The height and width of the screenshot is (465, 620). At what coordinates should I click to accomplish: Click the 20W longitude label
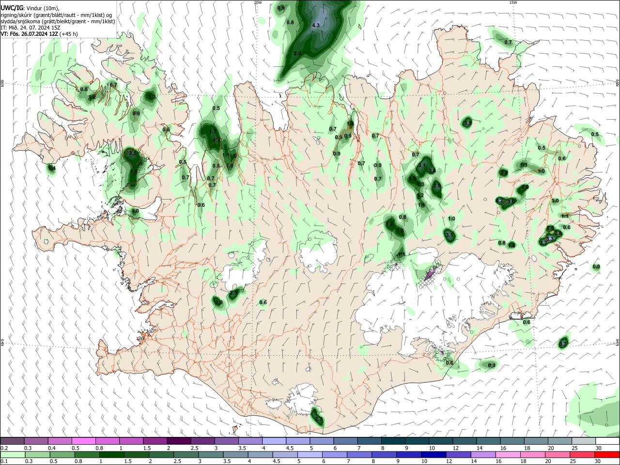point(258,2)
